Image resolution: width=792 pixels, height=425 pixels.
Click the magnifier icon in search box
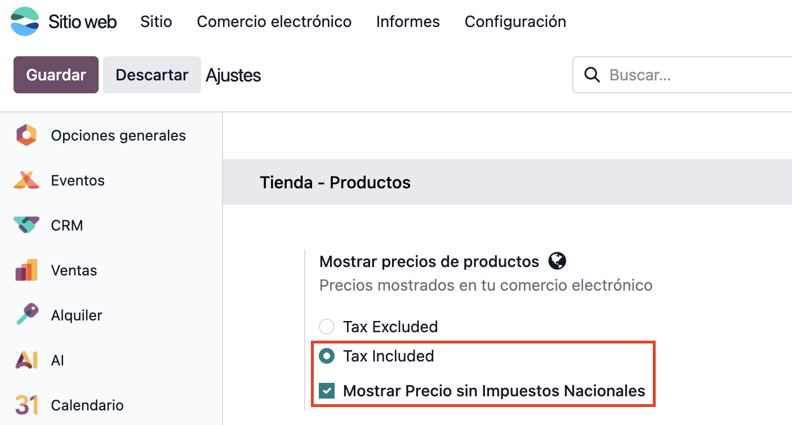point(592,75)
